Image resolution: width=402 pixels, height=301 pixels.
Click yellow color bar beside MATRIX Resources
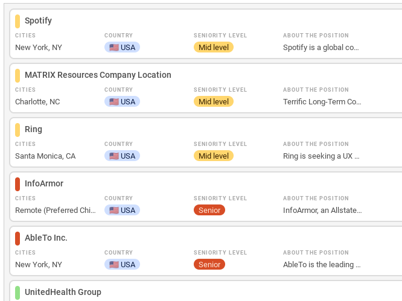click(18, 75)
